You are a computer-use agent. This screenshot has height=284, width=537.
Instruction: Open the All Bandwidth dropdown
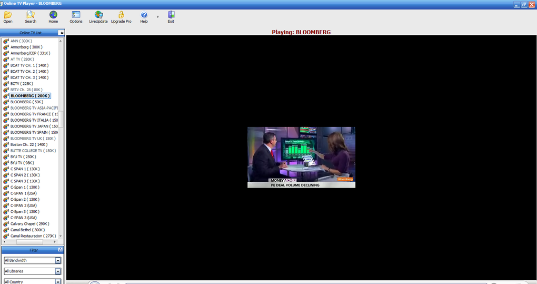click(x=58, y=260)
